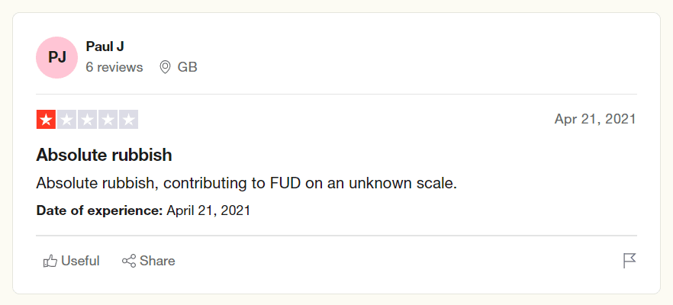This screenshot has width=673, height=305.
Task: Mark review as Useful via text label
Action: (x=80, y=261)
